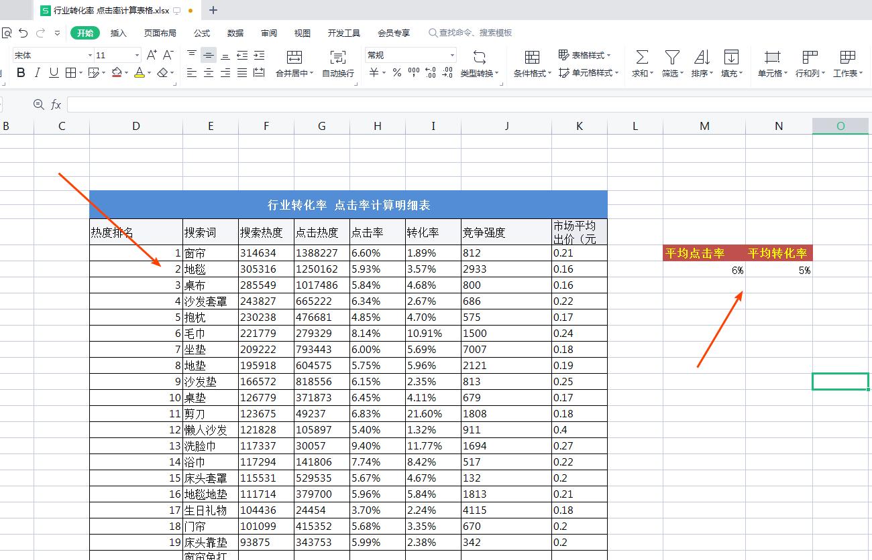Switch to the 数据 ribbon tab
872x560 pixels.
click(235, 32)
